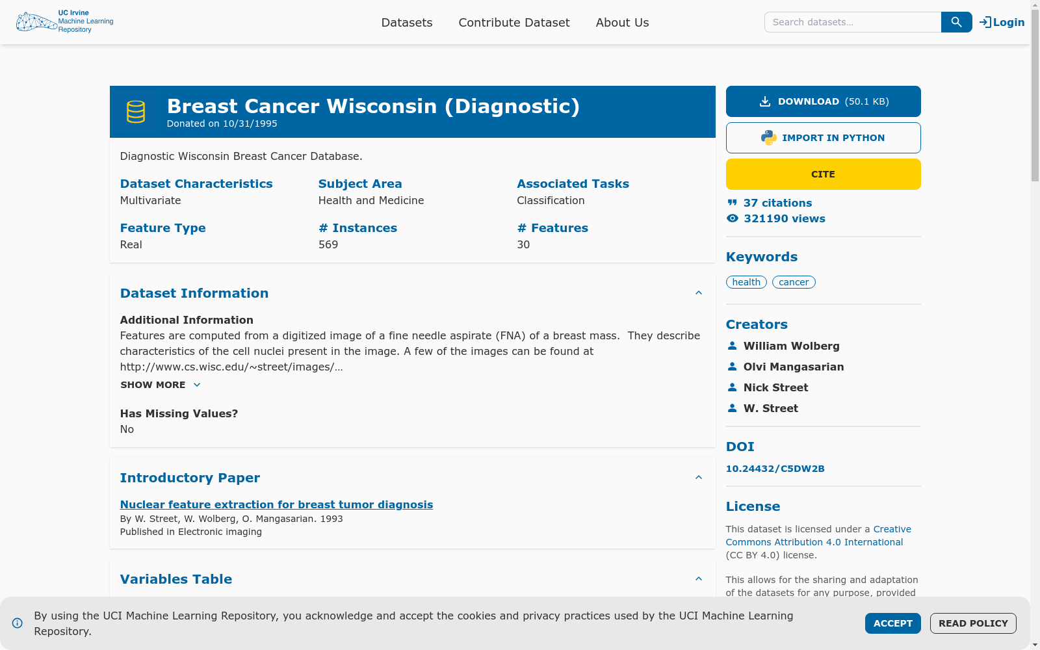Click the info icon in the cookie banner
The width and height of the screenshot is (1040, 650).
coord(18,623)
